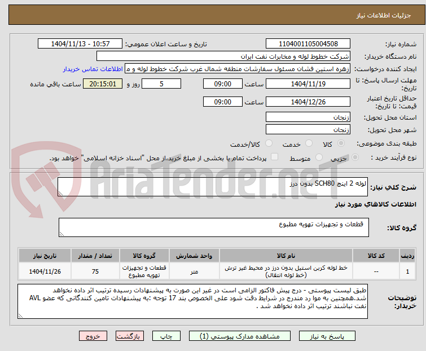Click the table cell قطعات و تجهیزات تهویه مطبوع
The image size is (426, 351).
point(144,271)
